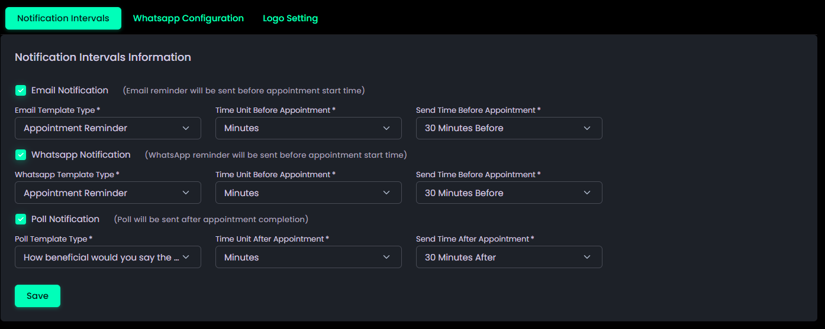This screenshot has width=825, height=329.
Task: Toggle the Whatsapp Notification checkbox
Action: [x=21, y=155]
